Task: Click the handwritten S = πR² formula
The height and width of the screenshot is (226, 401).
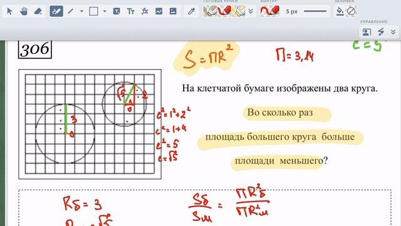Action: click(208, 57)
